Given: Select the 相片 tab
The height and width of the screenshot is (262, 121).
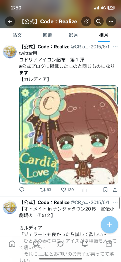Looking at the screenshot, I should tap(104, 35).
